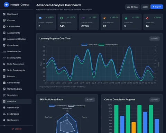
Task: Click the Nexgile-Certifai graduation cap logo
Action: tap(6, 5)
